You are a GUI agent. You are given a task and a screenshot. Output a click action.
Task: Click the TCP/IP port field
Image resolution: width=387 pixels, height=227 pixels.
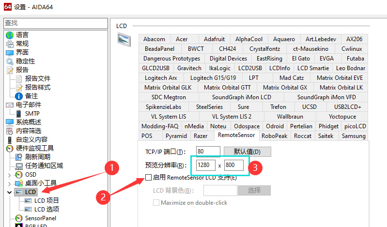point(208,151)
